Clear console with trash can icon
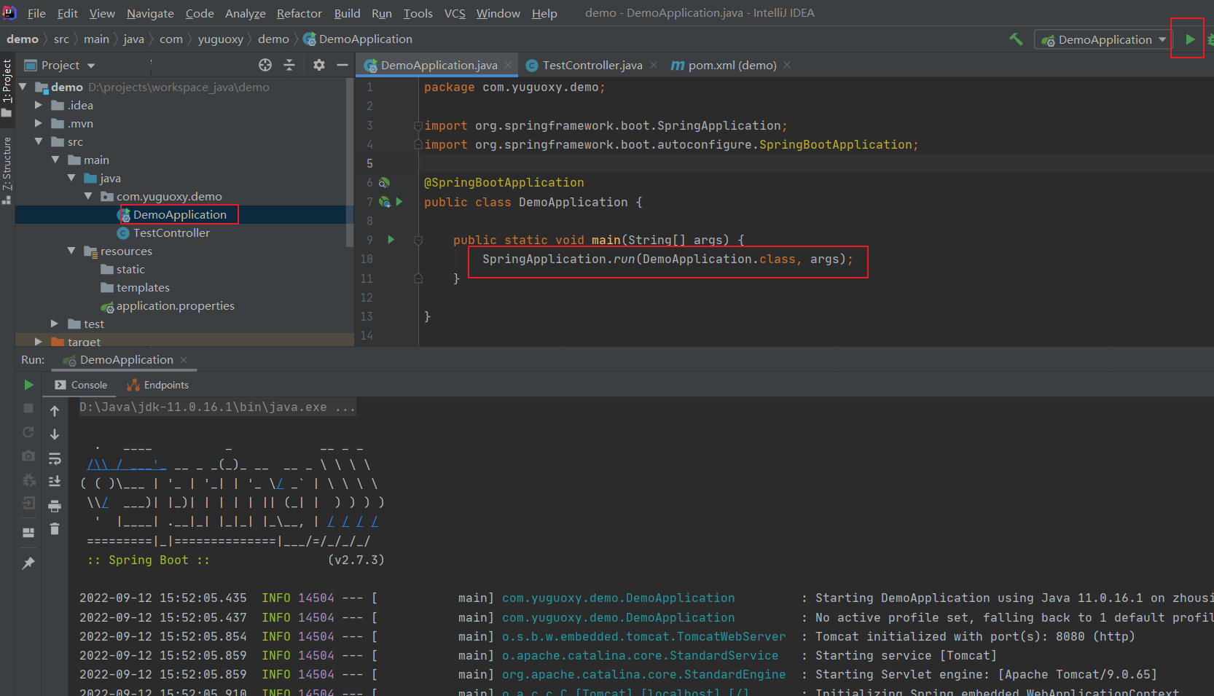 pos(55,529)
